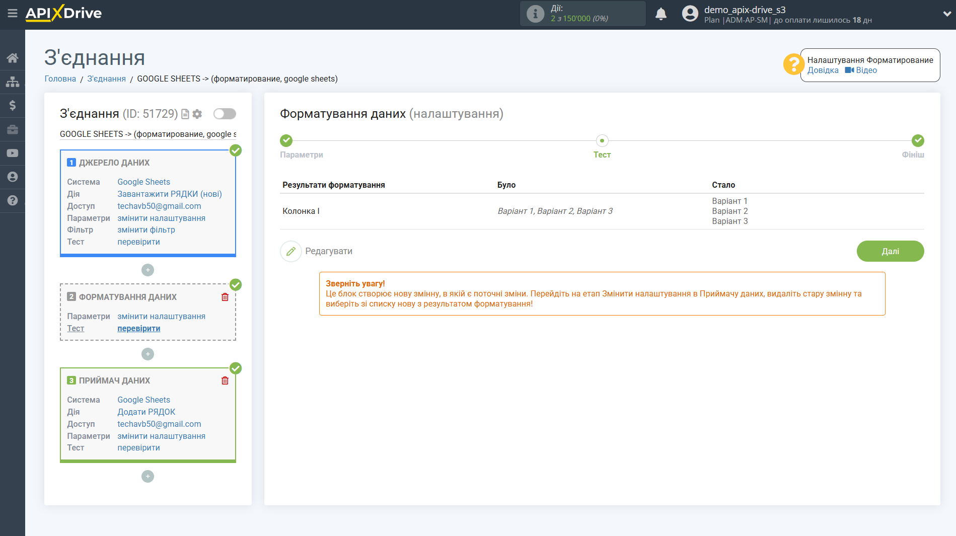Open source Google Sheets system link

[x=143, y=182]
